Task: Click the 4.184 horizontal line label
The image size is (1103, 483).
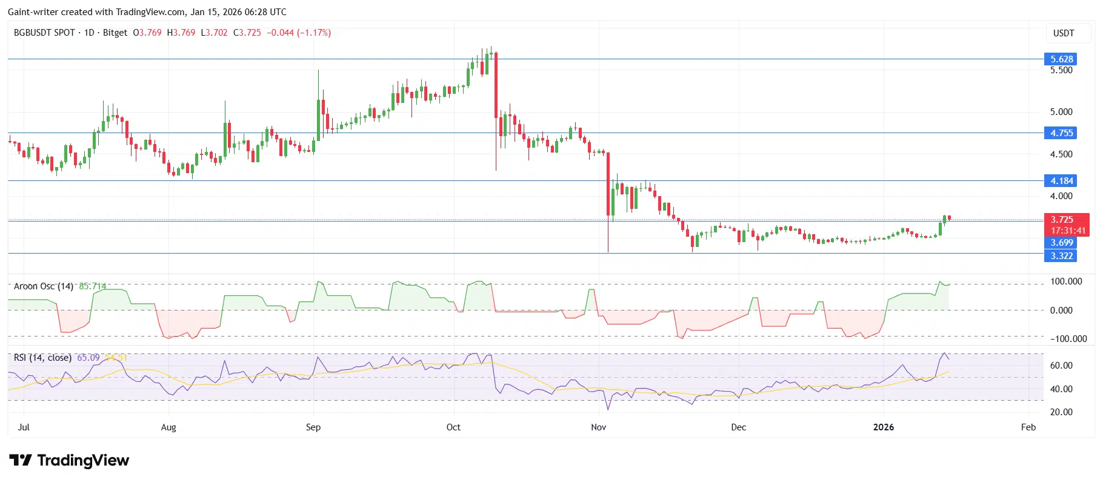Action: click(x=1061, y=180)
